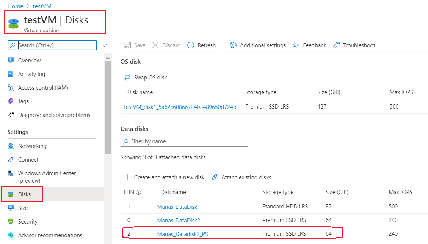Open Windows Admin Center (preview)
Image resolution: width=428 pixels, height=244 pixels.
point(47,177)
